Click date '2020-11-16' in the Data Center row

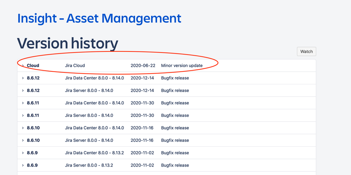click(x=142, y=128)
